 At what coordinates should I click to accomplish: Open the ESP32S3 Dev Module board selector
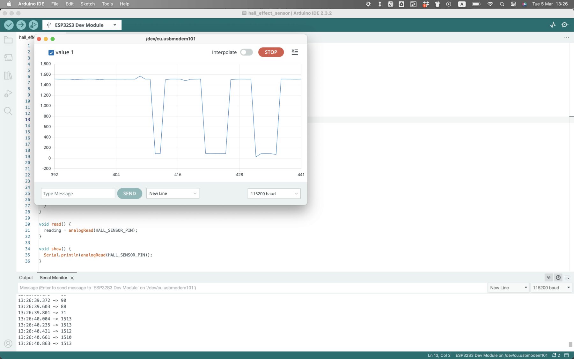[82, 25]
